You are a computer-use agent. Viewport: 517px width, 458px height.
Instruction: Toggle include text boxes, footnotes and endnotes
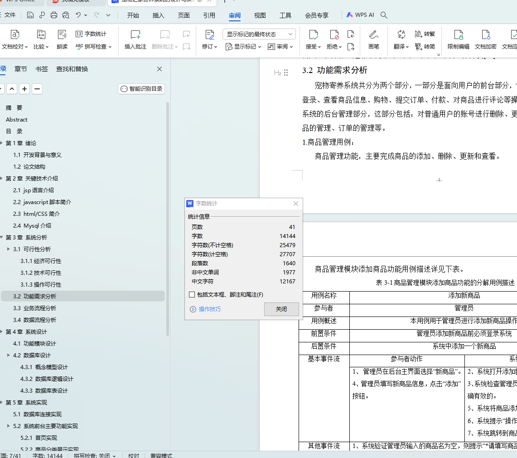pyautogui.click(x=192, y=295)
